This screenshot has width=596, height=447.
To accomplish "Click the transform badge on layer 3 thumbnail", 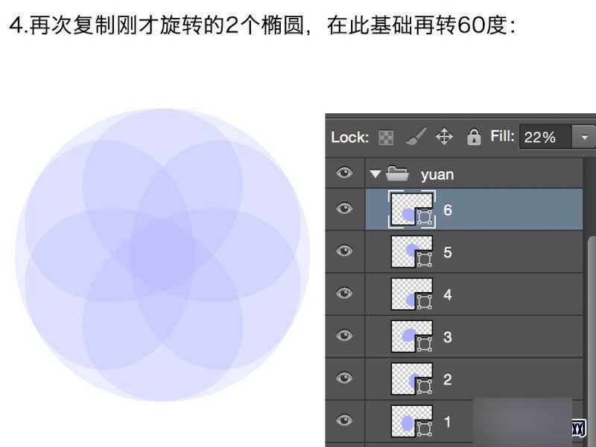I will pyautogui.click(x=423, y=343).
